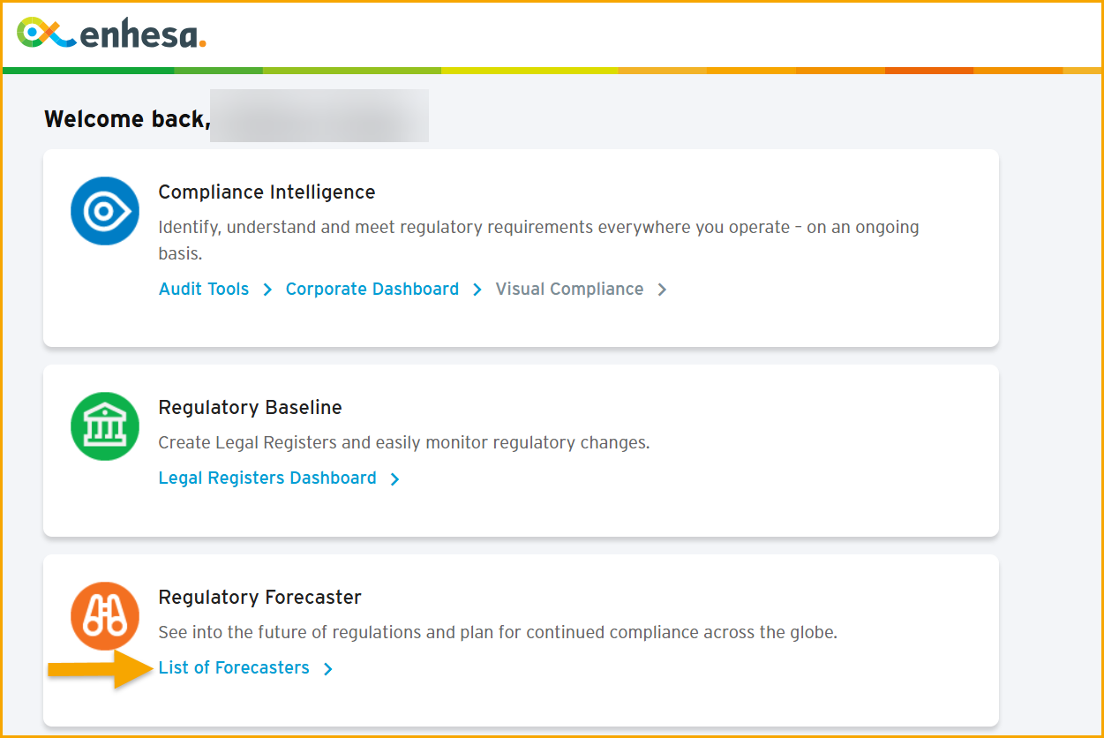Viewport: 1104px width, 738px height.
Task: Open the Corporate Dashboard link
Action: pyautogui.click(x=372, y=289)
